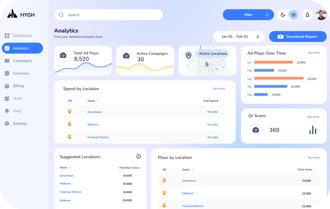330x209 pixels.
Task: Click the Active Locations pin icon
Action: pos(188,56)
